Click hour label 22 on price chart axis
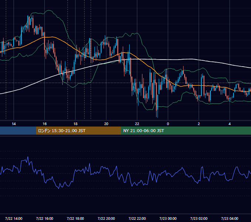Image resolution: width=251 pixels, height=222 pixels. click(x=137, y=124)
